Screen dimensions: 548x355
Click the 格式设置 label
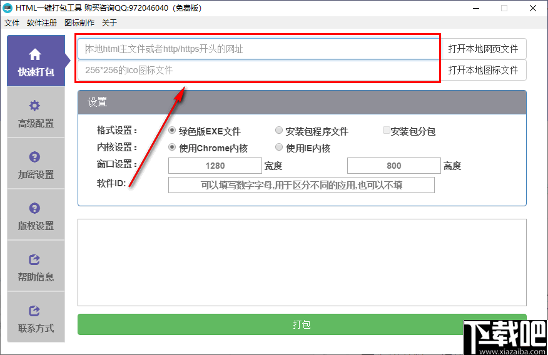coord(117,131)
